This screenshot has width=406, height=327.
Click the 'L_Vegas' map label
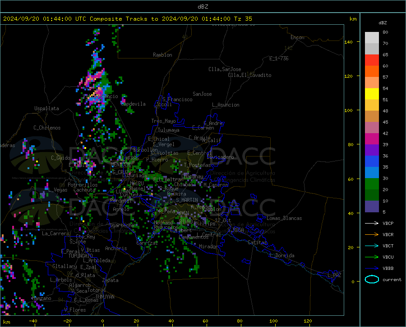tap(58, 190)
